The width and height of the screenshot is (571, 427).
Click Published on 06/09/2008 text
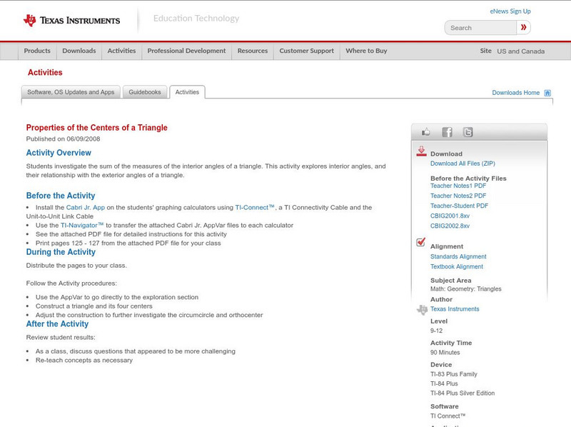click(63, 139)
